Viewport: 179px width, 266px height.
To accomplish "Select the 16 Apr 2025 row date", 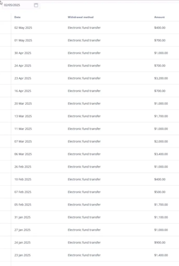I will click(23, 91).
